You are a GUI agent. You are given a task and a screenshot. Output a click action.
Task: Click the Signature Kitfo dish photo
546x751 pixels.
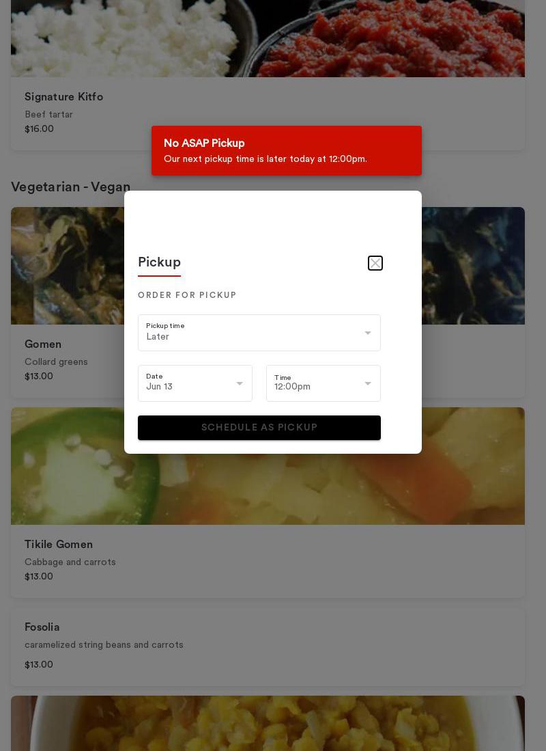click(x=268, y=38)
